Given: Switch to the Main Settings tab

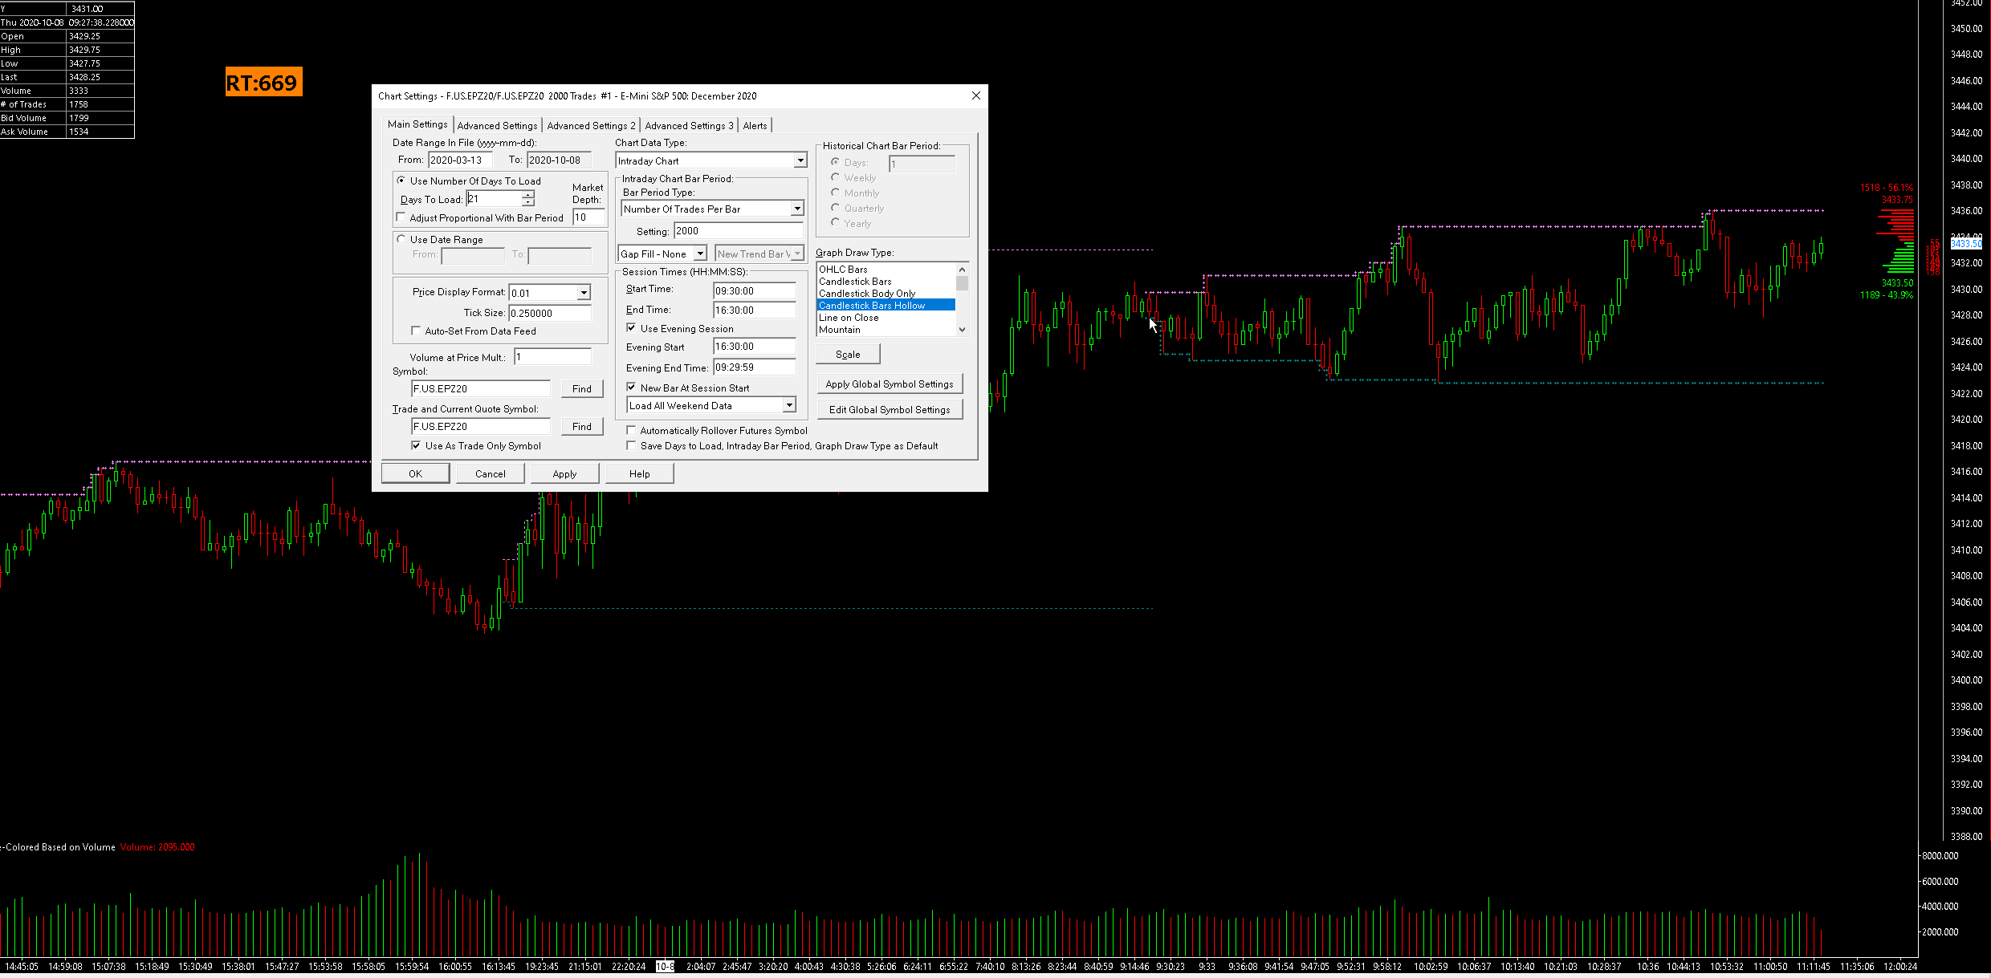Looking at the screenshot, I should click(x=417, y=124).
